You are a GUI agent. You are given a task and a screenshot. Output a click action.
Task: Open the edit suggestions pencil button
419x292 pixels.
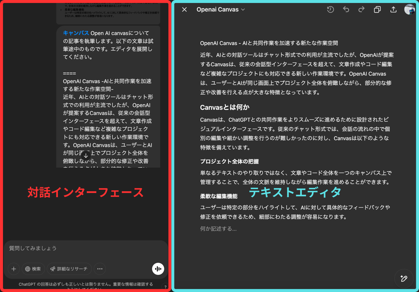coord(404,278)
